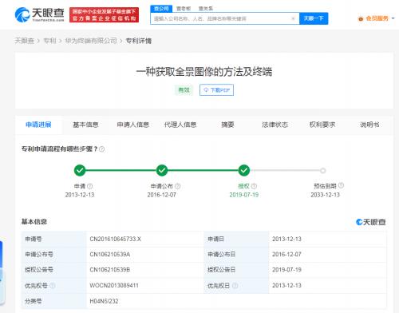The height and width of the screenshot is (313, 399).
Task: Select the 查关系 search tab
Action: [206, 9]
